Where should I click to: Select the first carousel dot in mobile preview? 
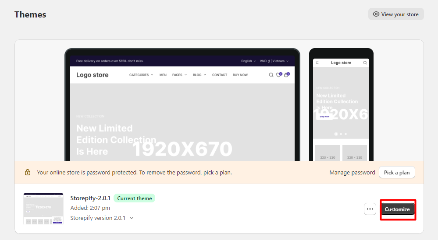pos(336,134)
